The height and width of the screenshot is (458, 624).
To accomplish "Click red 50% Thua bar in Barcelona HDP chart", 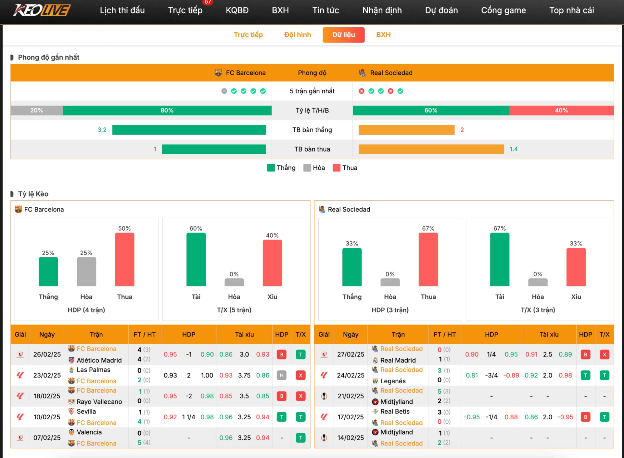I will coord(125,259).
